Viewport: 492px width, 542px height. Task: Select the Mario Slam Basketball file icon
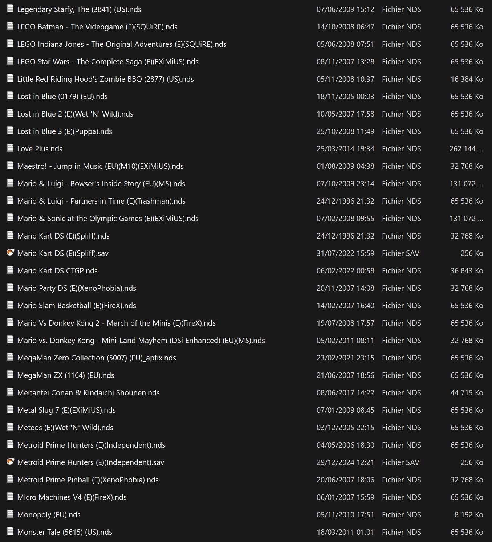10,305
